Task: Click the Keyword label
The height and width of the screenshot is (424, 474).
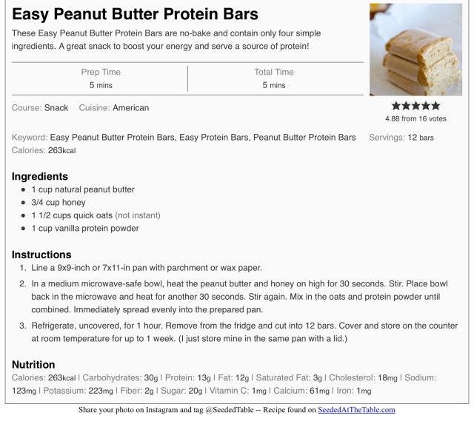Action: click(30, 137)
